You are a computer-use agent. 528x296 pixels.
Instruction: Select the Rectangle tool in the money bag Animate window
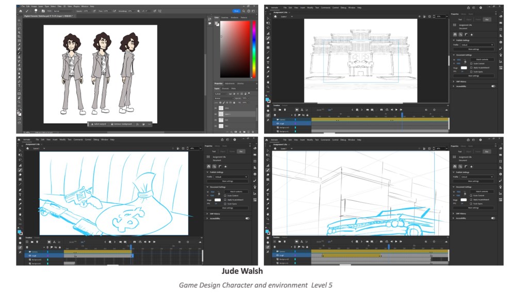20,179
